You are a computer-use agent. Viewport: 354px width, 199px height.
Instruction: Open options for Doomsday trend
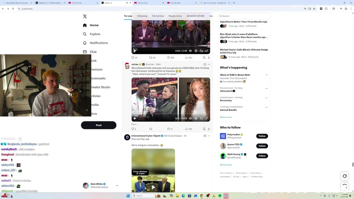(267, 98)
